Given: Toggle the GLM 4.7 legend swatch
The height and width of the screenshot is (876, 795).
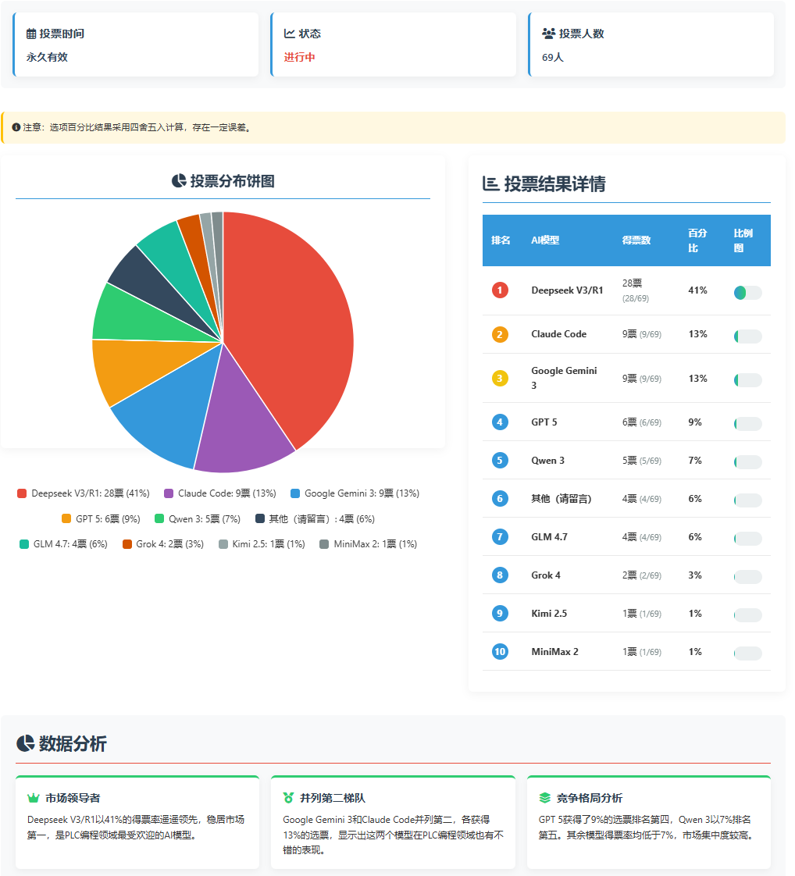Looking at the screenshot, I should pyautogui.click(x=24, y=544).
